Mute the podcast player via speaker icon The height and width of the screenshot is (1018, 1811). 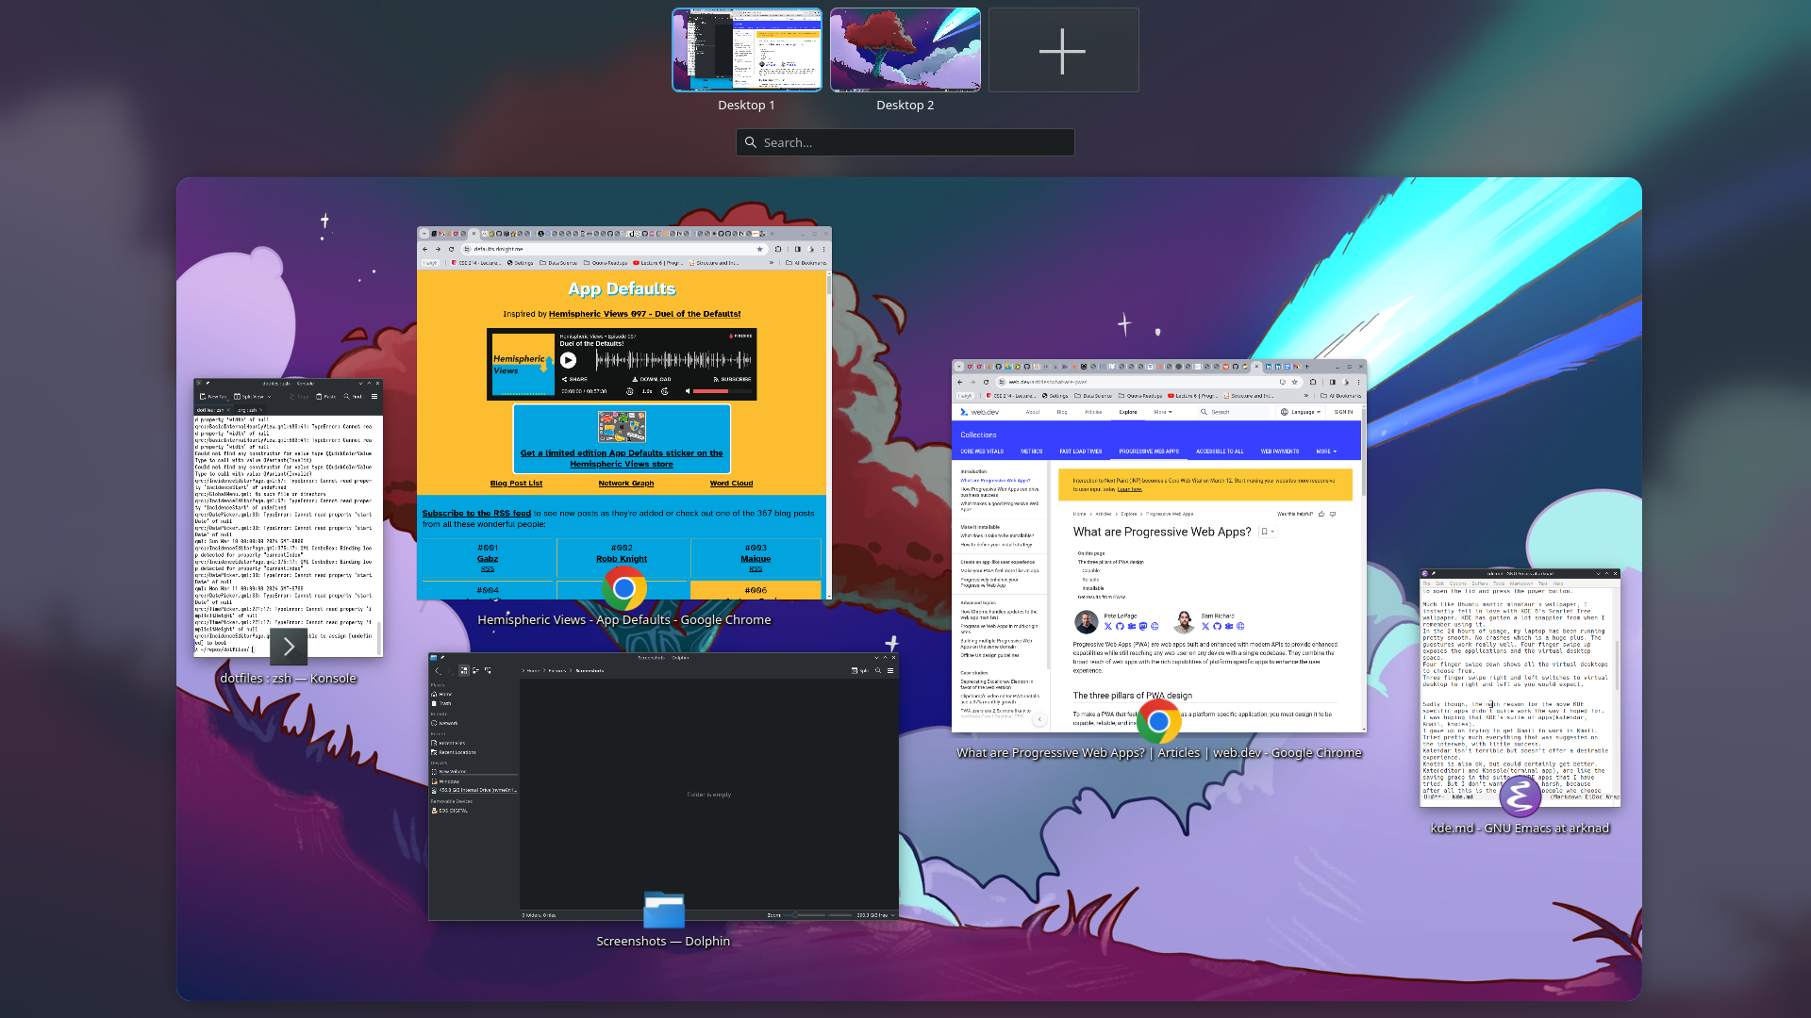pos(688,391)
